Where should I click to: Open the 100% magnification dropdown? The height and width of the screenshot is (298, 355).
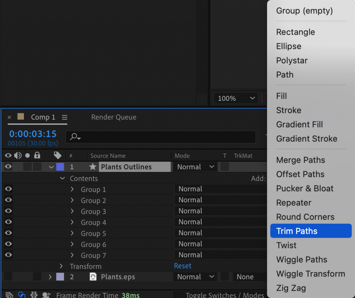tap(235, 98)
